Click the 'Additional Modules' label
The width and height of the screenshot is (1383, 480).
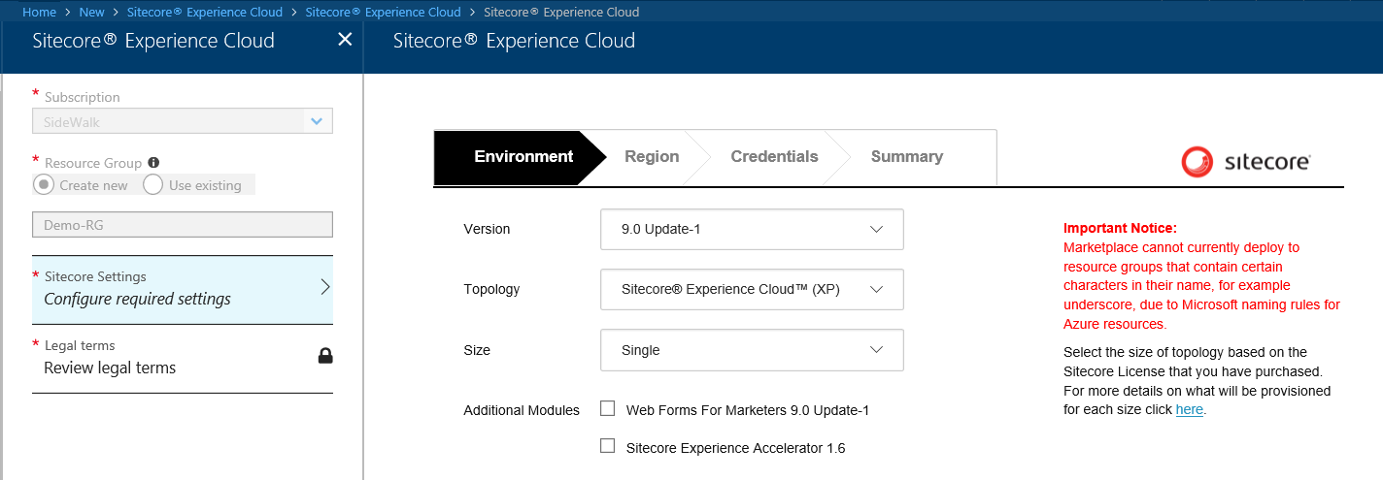click(522, 410)
